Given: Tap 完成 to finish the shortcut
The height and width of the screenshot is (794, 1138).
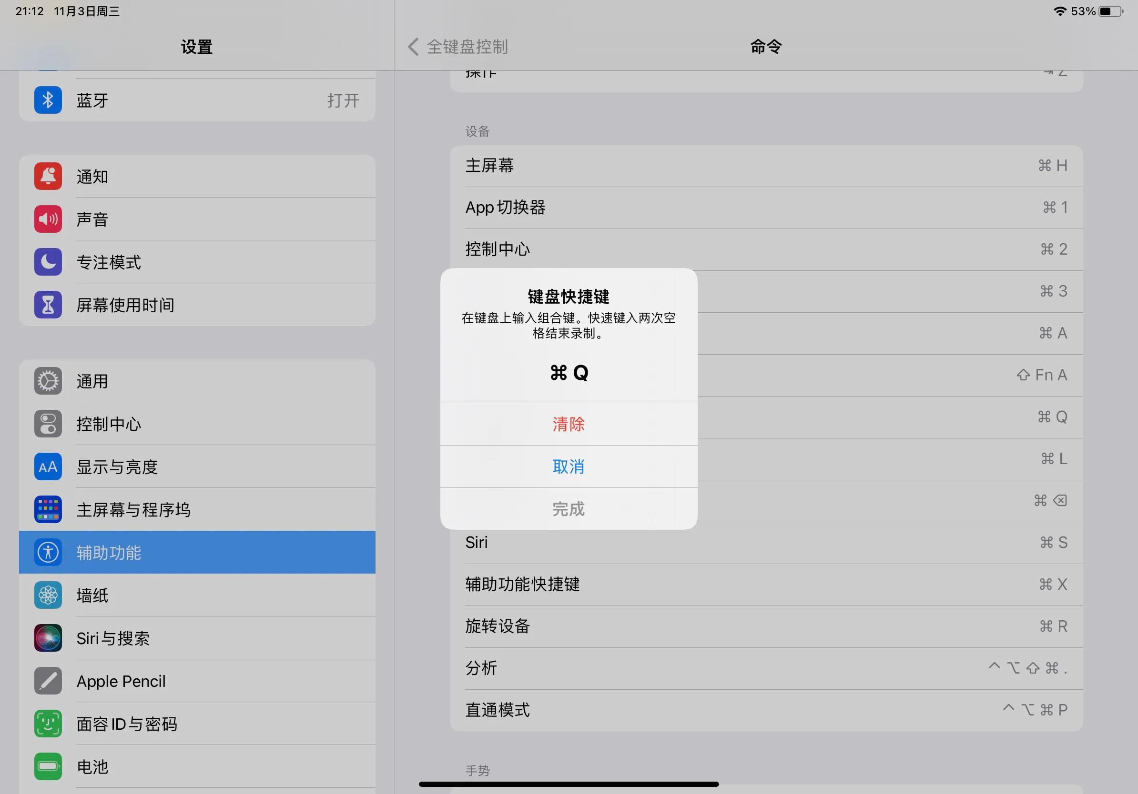Looking at the screenshot, I should point(568,509).
